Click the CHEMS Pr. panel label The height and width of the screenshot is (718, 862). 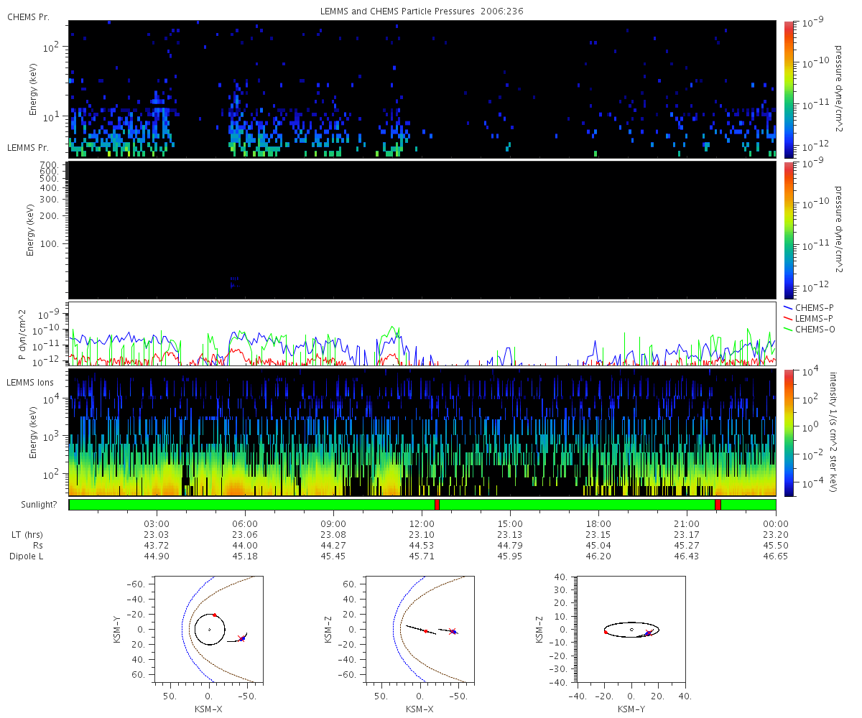coord(27,17)
